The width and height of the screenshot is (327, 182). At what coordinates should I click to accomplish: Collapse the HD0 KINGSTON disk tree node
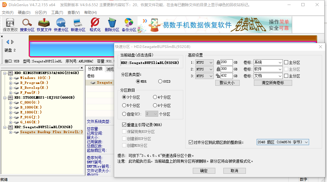pyautogui.click(x=5, y=73)
